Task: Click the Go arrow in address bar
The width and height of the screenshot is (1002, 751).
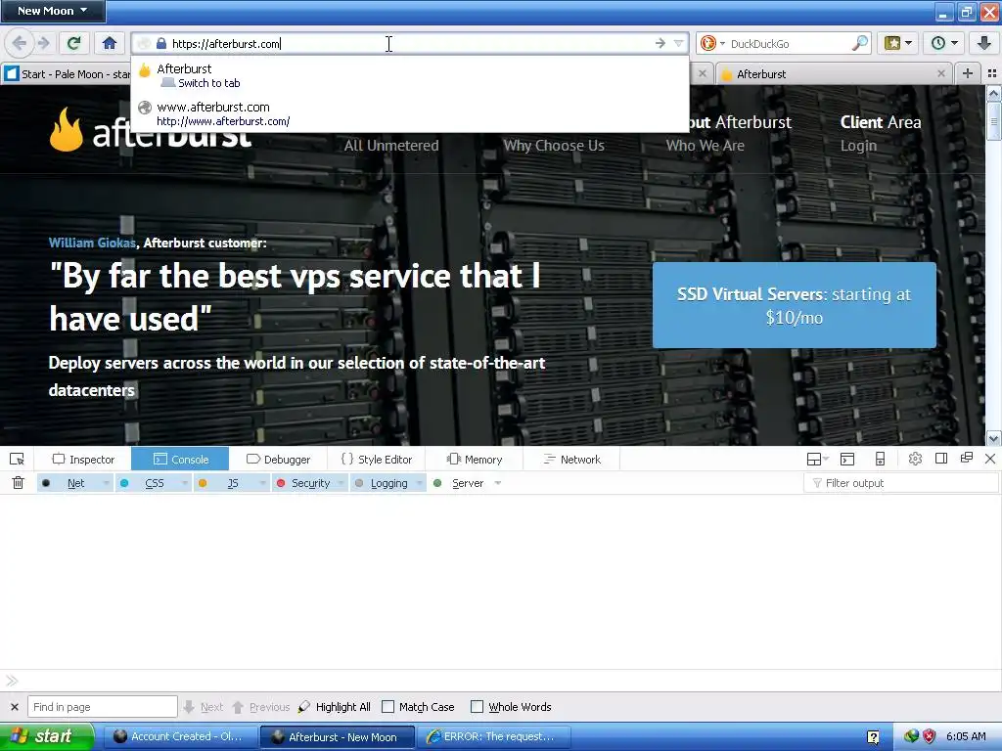Action: click(660, 43)
